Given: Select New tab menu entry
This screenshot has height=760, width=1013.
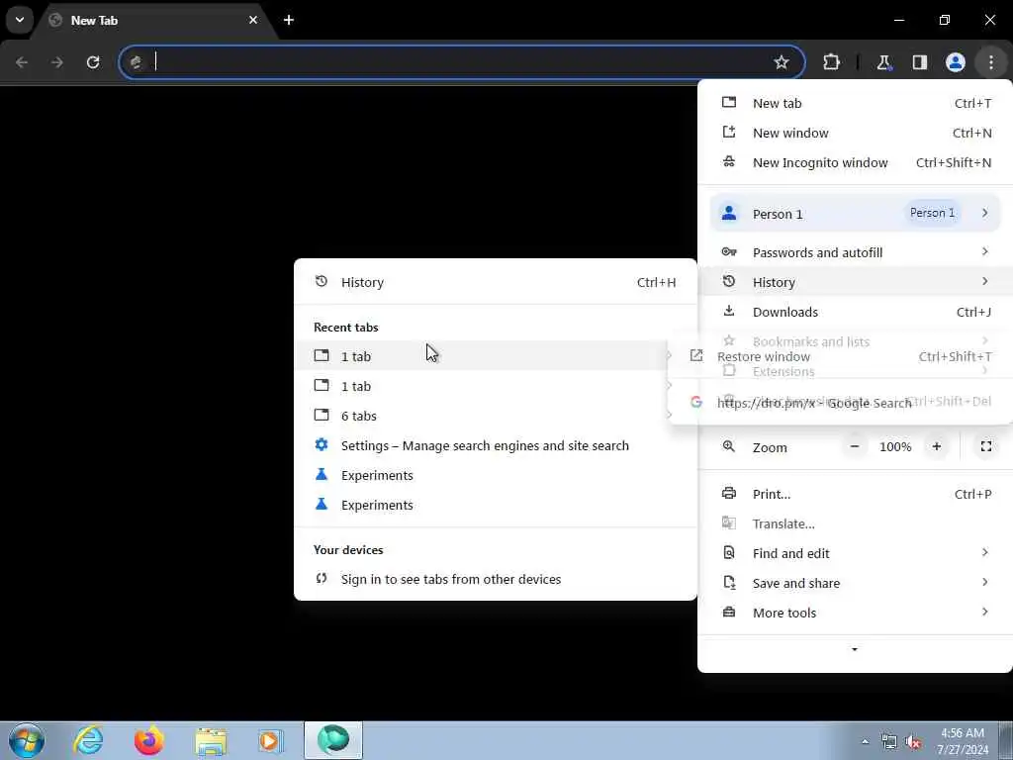Looking at the screenshot, I should (855, 103).
